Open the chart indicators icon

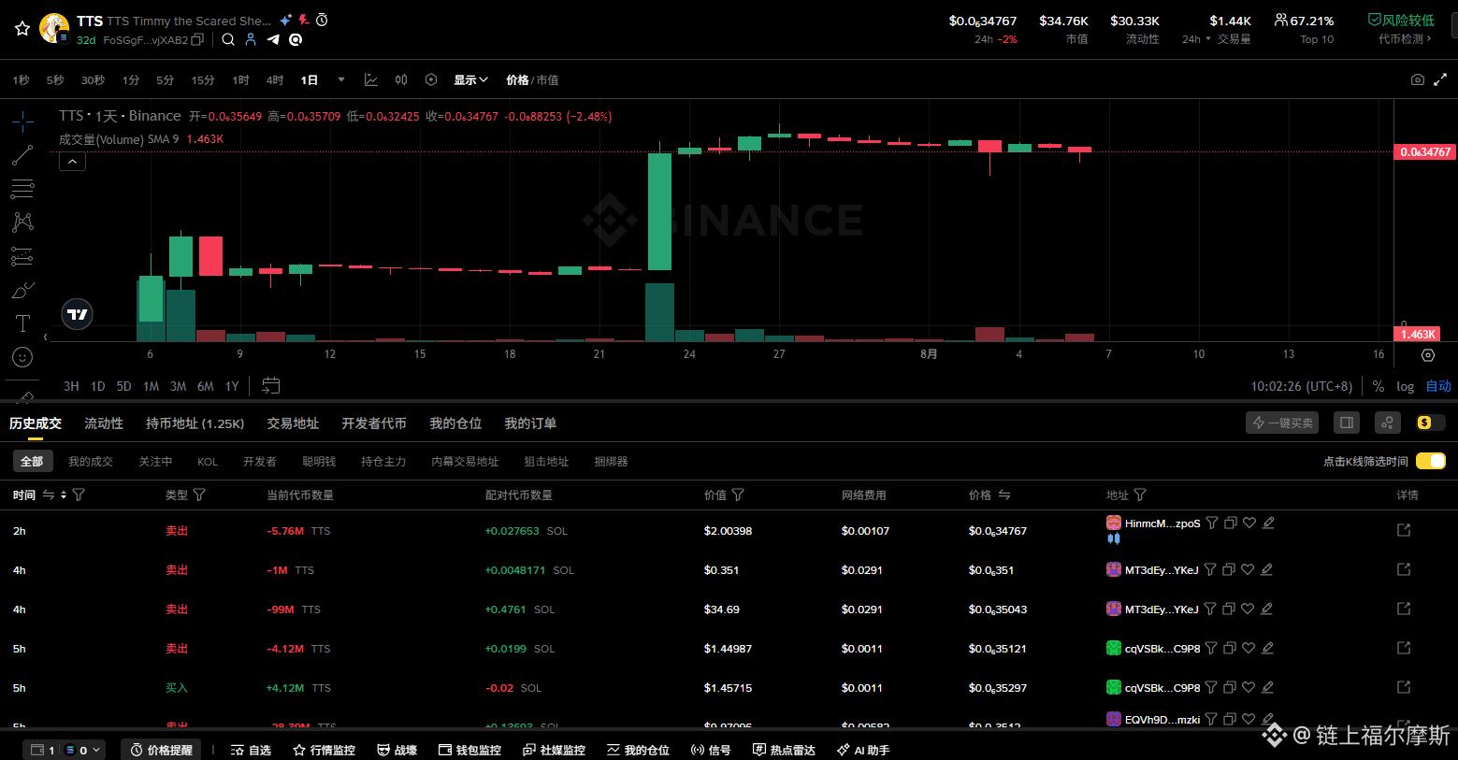(371, 80)
